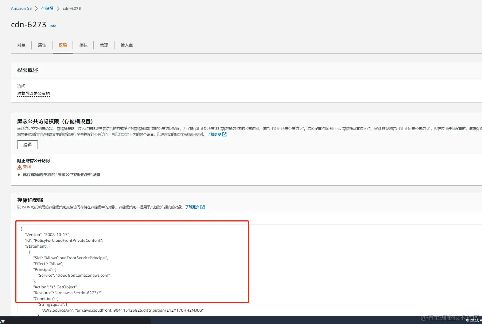Click the "StringEquals": { policy line
This screenshot has width=482, height=324.
tap(53, 304)
